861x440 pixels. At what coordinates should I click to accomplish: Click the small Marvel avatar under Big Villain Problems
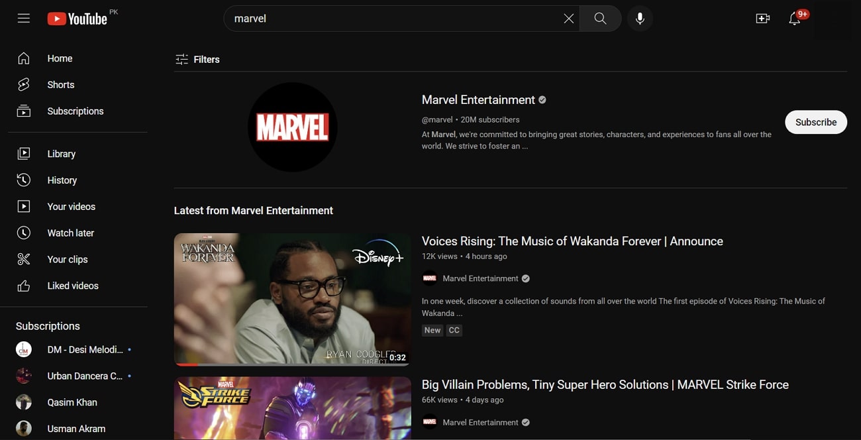point(430,423)
